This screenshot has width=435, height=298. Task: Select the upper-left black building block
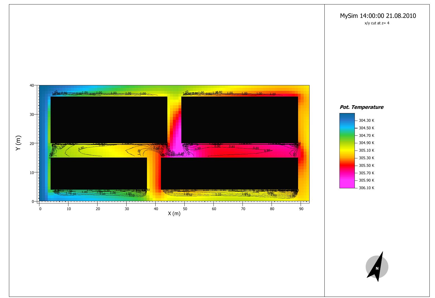[109, 120]
